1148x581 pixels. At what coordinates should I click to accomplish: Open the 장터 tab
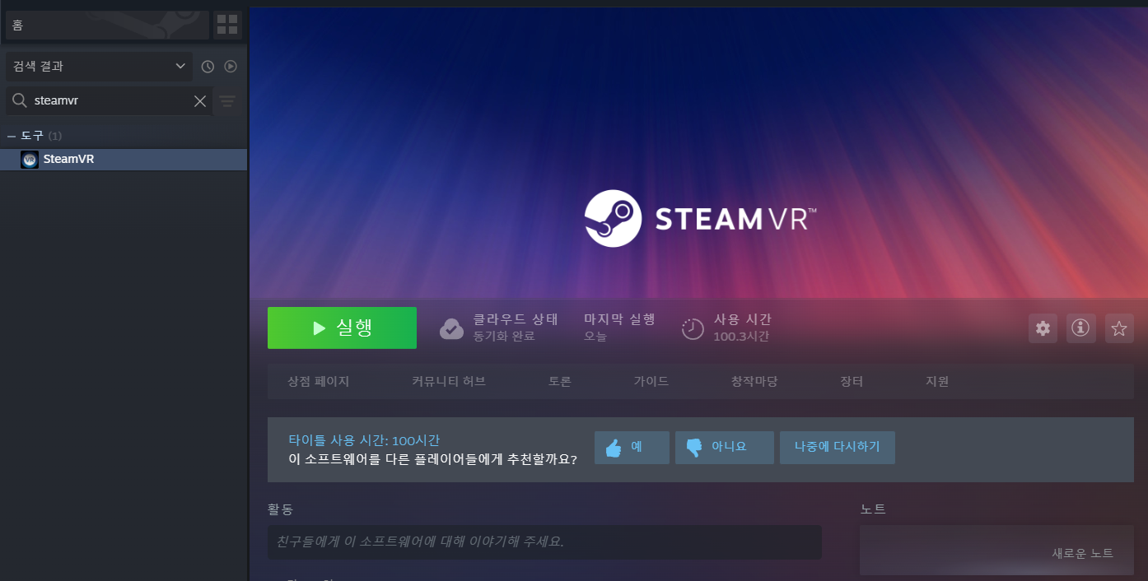tap(852, 382)
